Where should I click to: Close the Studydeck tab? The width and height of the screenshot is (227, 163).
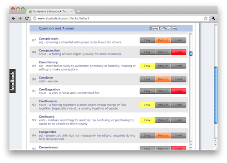[72, 11]
